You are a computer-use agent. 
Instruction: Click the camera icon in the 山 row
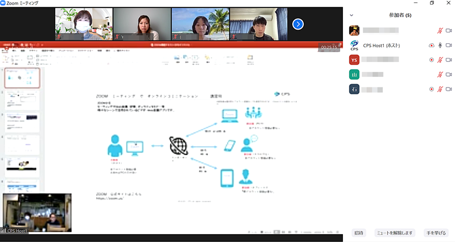[449, 74]
